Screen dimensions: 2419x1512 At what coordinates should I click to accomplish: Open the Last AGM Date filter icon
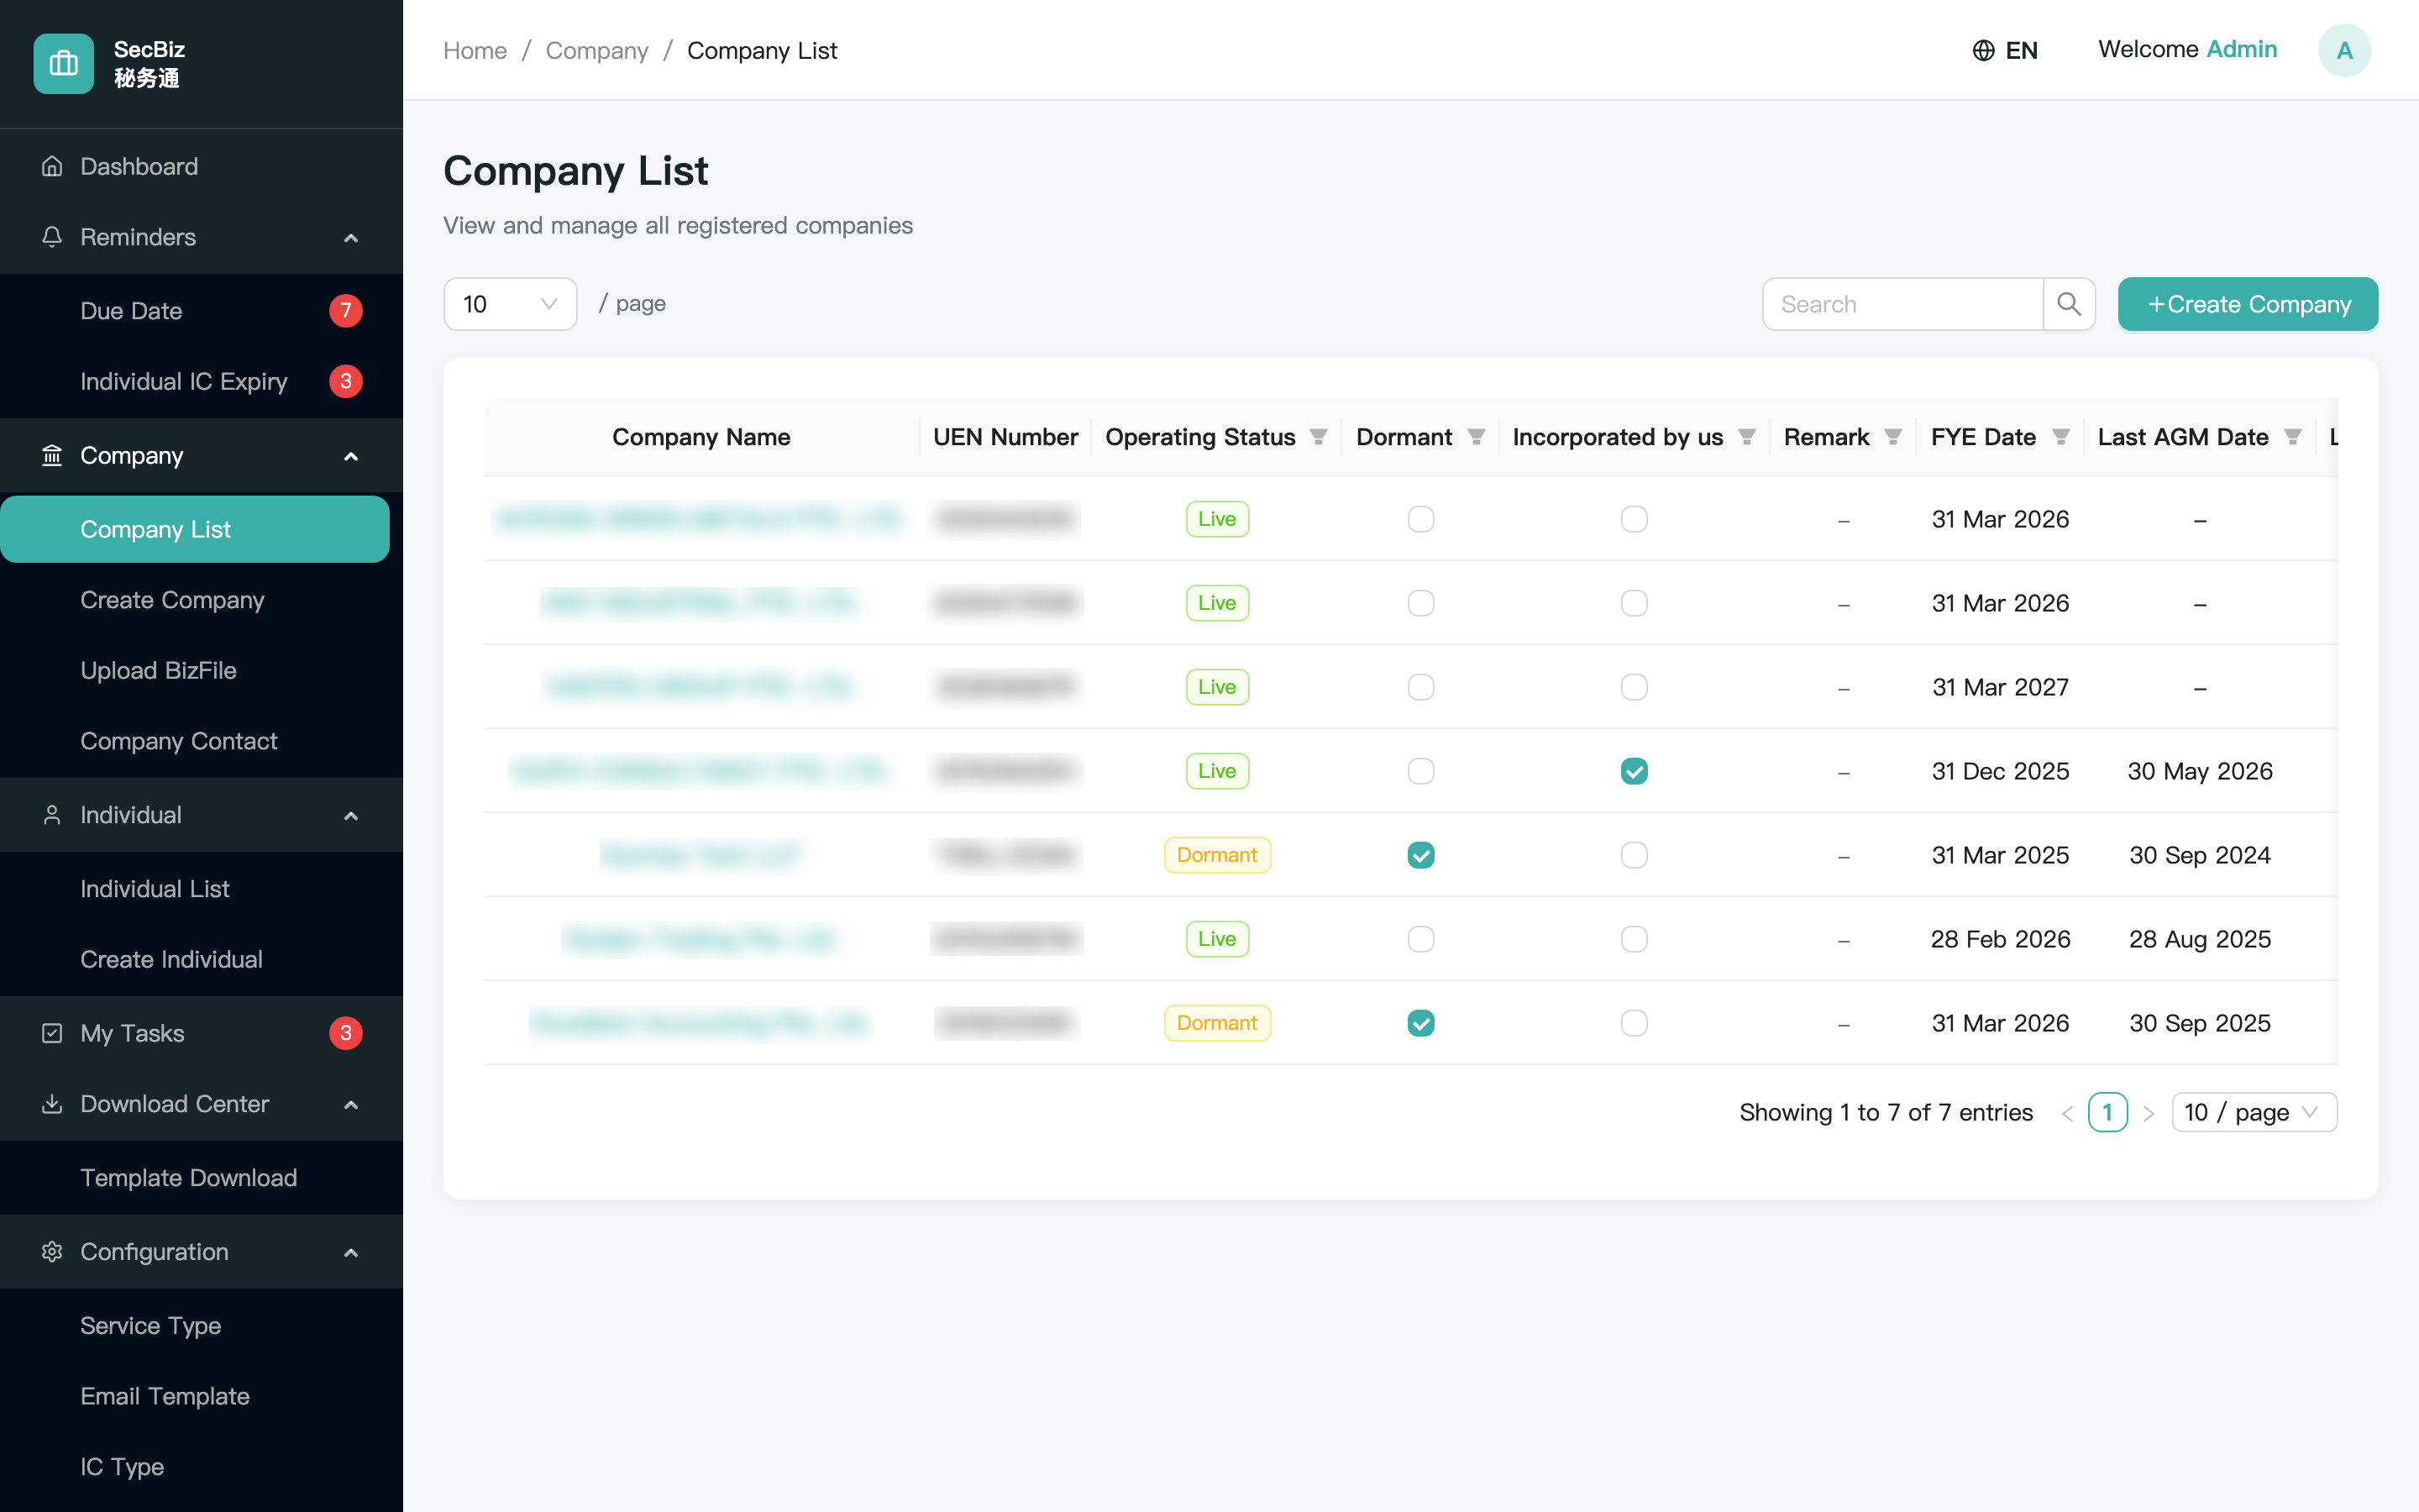coord(2293,437)
